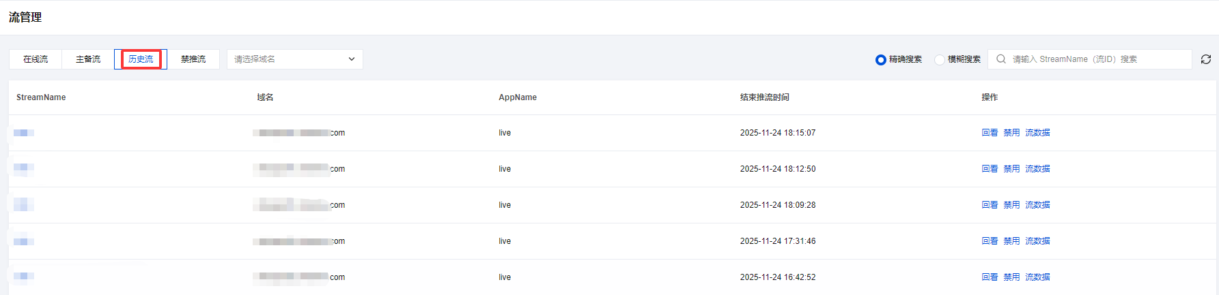The image size is (1219, 295).
Task: Switch to the 主备流 tab
Action: [88, 59]
